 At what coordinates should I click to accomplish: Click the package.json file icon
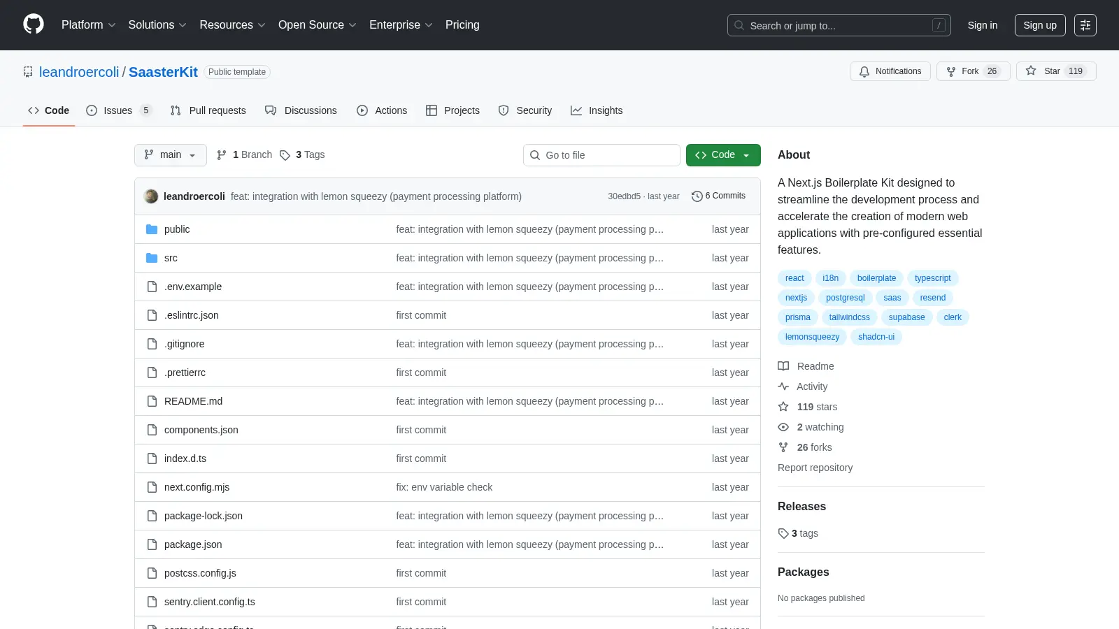152,544
